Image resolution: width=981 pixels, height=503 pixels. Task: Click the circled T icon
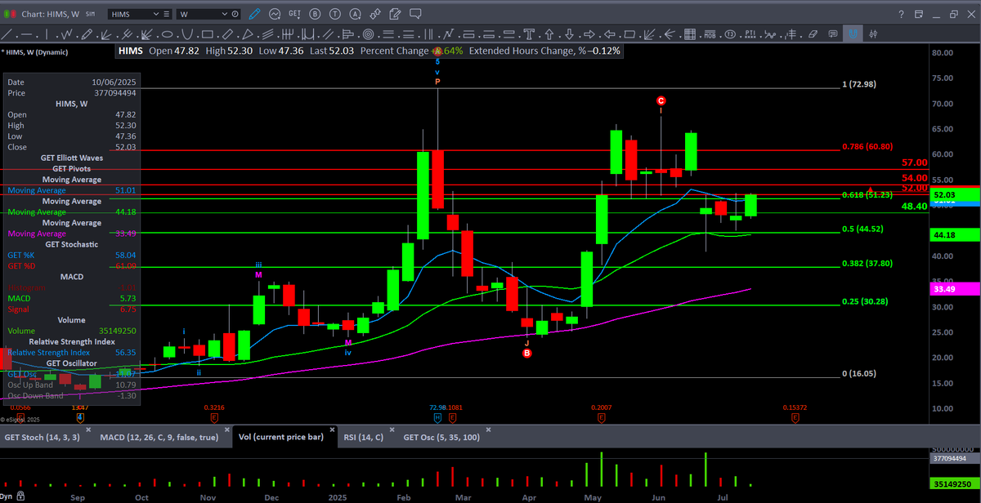point(335,14)
